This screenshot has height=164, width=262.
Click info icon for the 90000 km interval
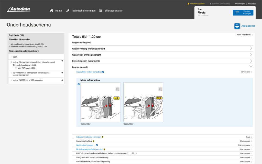coord(62,73)
